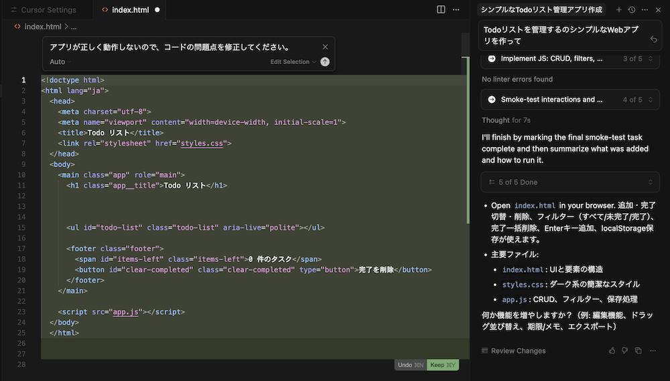This screenshot has height=381, width=670.
Task: Click the ul id="todo-list" line
Action: click(x=195, y=227)
